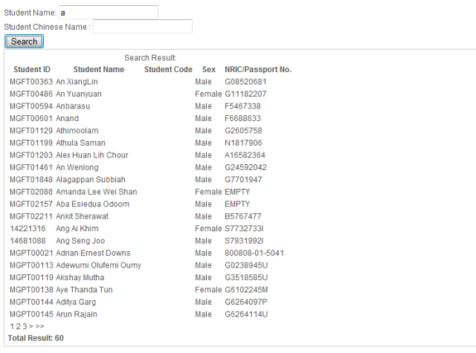Select passport number F5467338

point(242,106)
